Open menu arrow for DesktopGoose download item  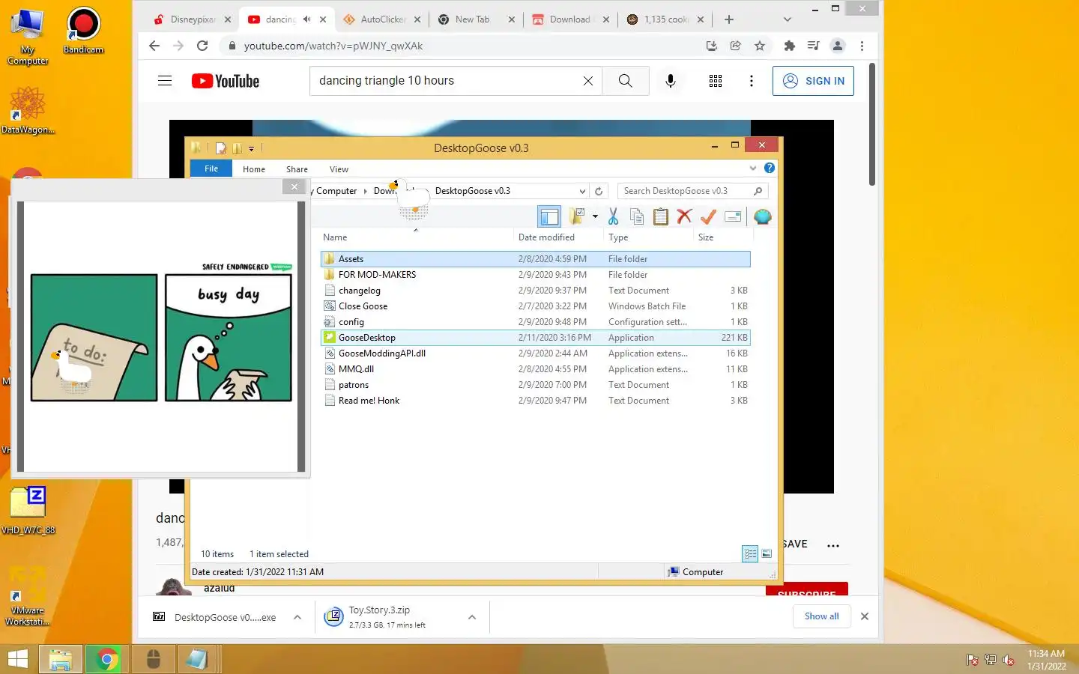tap(297, 617)
